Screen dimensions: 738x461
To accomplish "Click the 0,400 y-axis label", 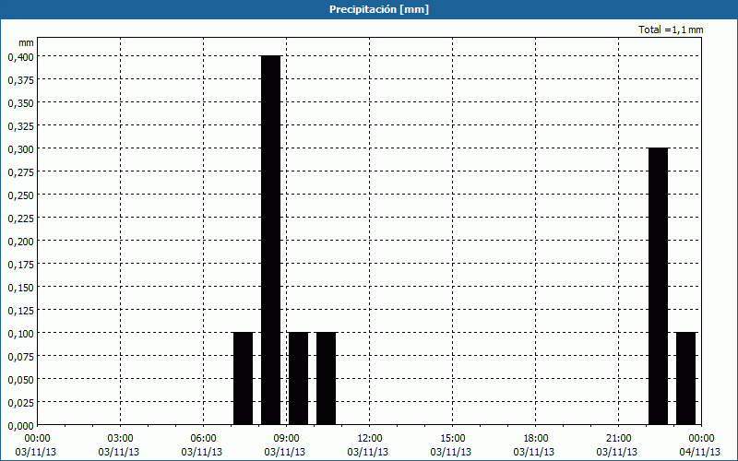I will pos(20,57).
